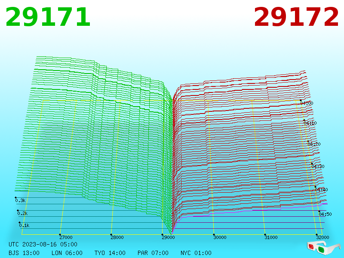Click the PAR 07:00 time

click(x=153, y=253)
